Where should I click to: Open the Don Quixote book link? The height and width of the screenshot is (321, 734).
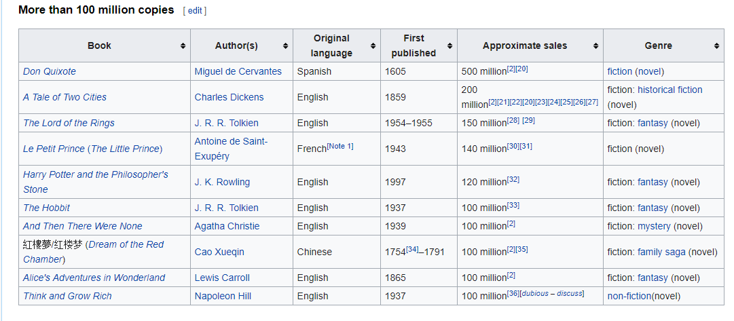49,71
